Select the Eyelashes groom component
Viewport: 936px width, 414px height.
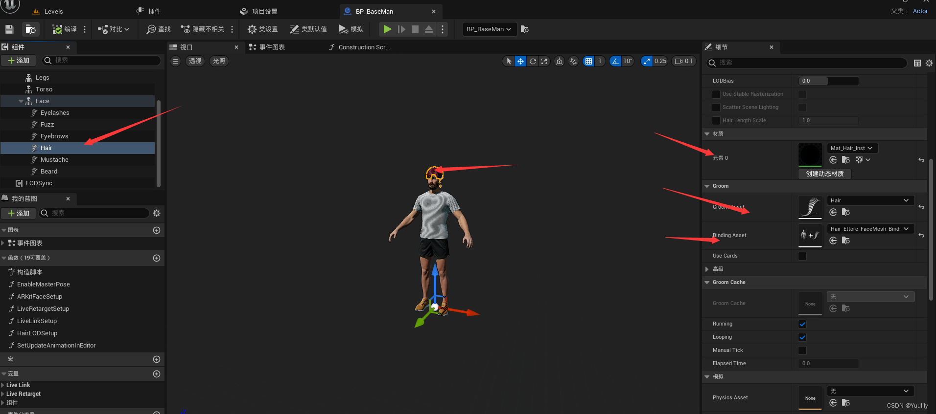pos(55,112)
